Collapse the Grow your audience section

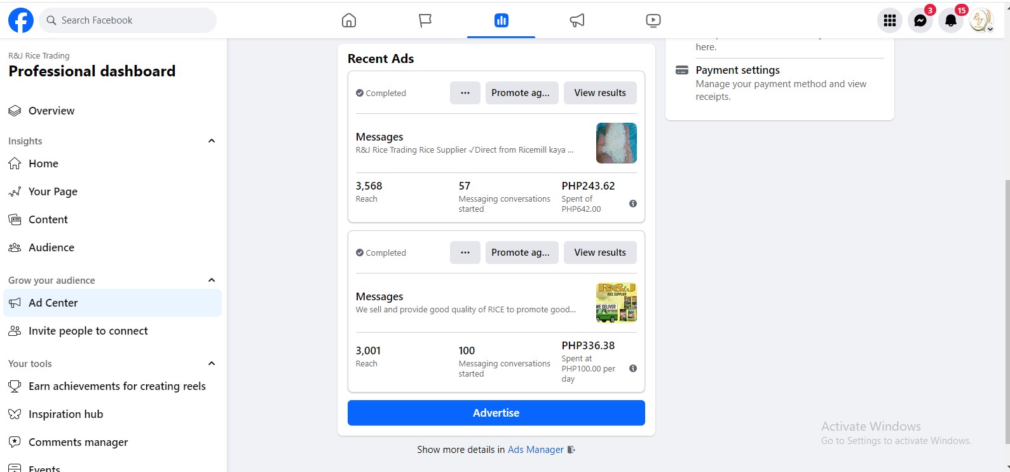click(212, 280)
